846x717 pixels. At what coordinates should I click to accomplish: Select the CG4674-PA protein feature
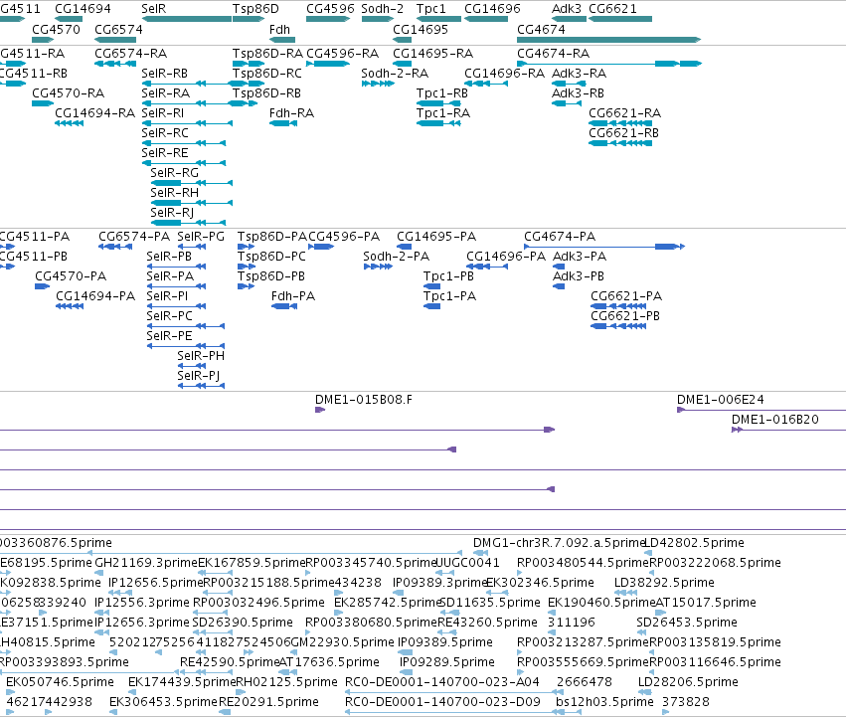(604, 247)
